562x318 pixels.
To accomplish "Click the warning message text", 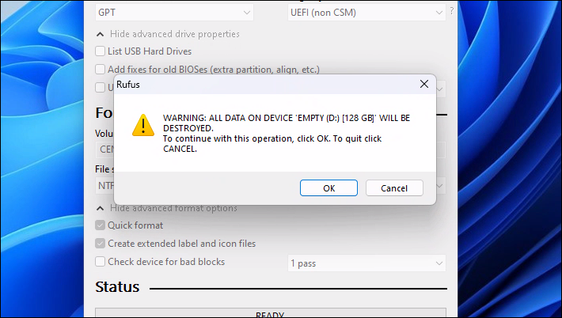I will tap(287, 133).
